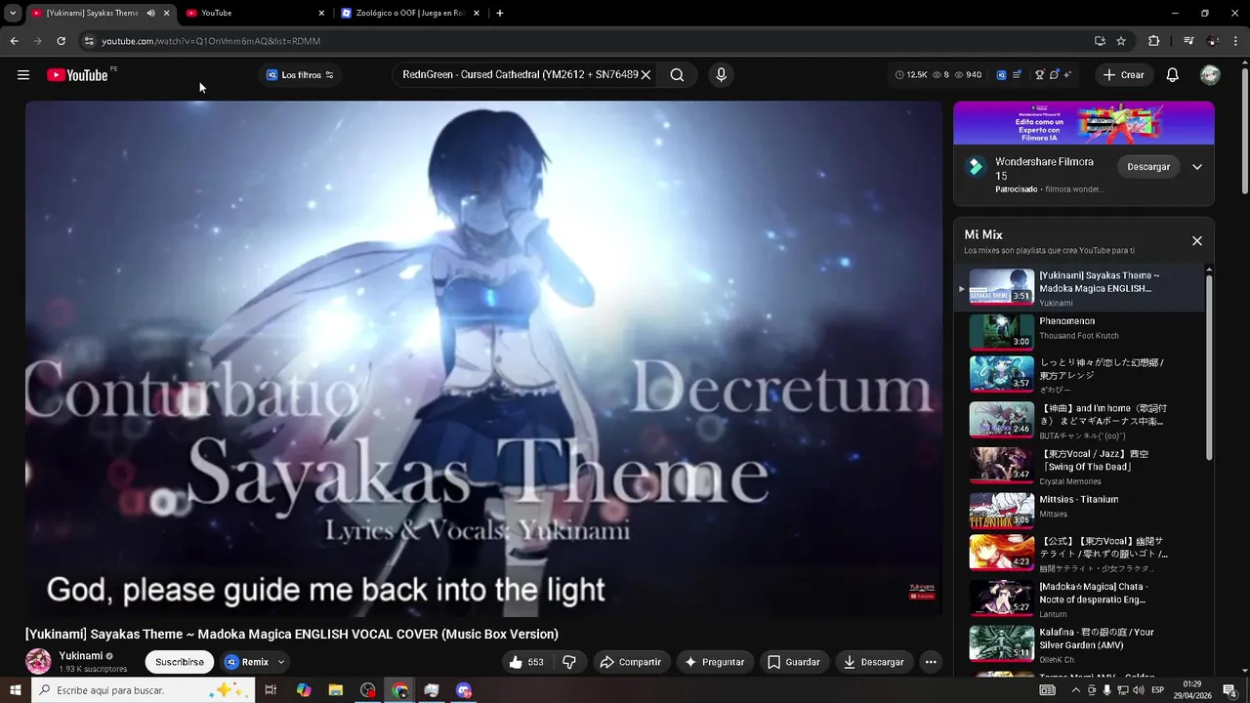The width and height of the screenshot is (1250, 703).
Task: Pause the video by clicking the player
Action: 483,358
